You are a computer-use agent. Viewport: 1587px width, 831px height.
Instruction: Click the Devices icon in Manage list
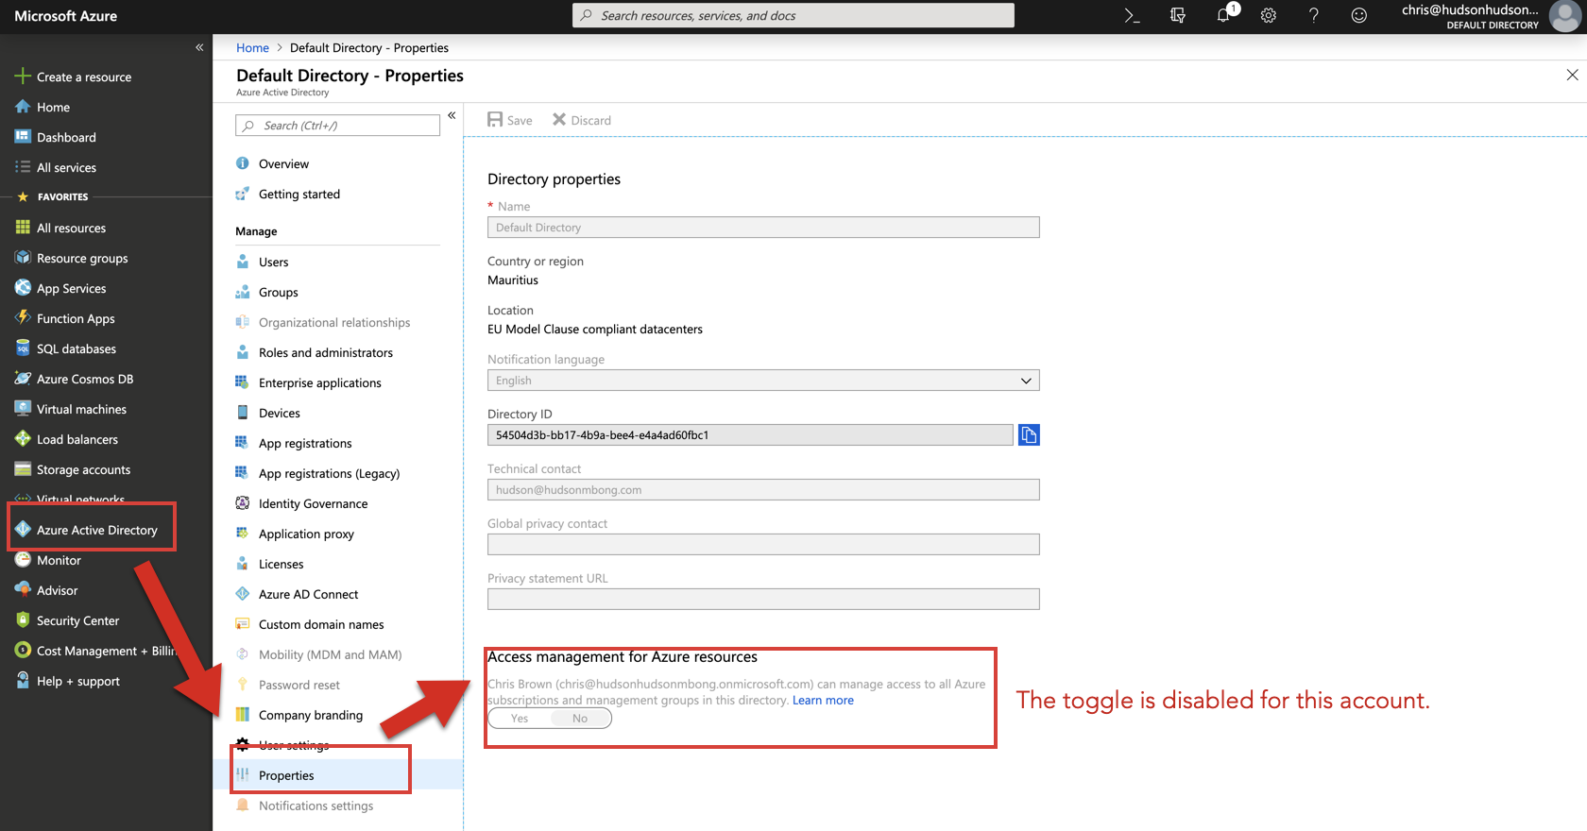click(x=243, y=413)
